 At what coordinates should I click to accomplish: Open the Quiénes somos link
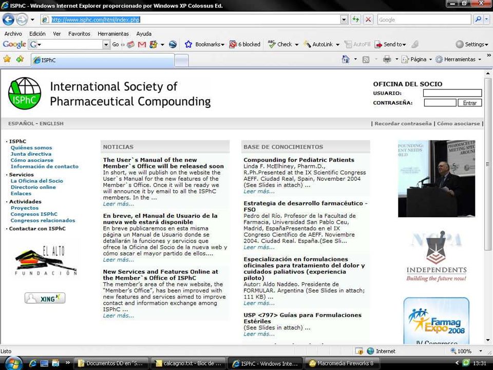coord(31,147)
